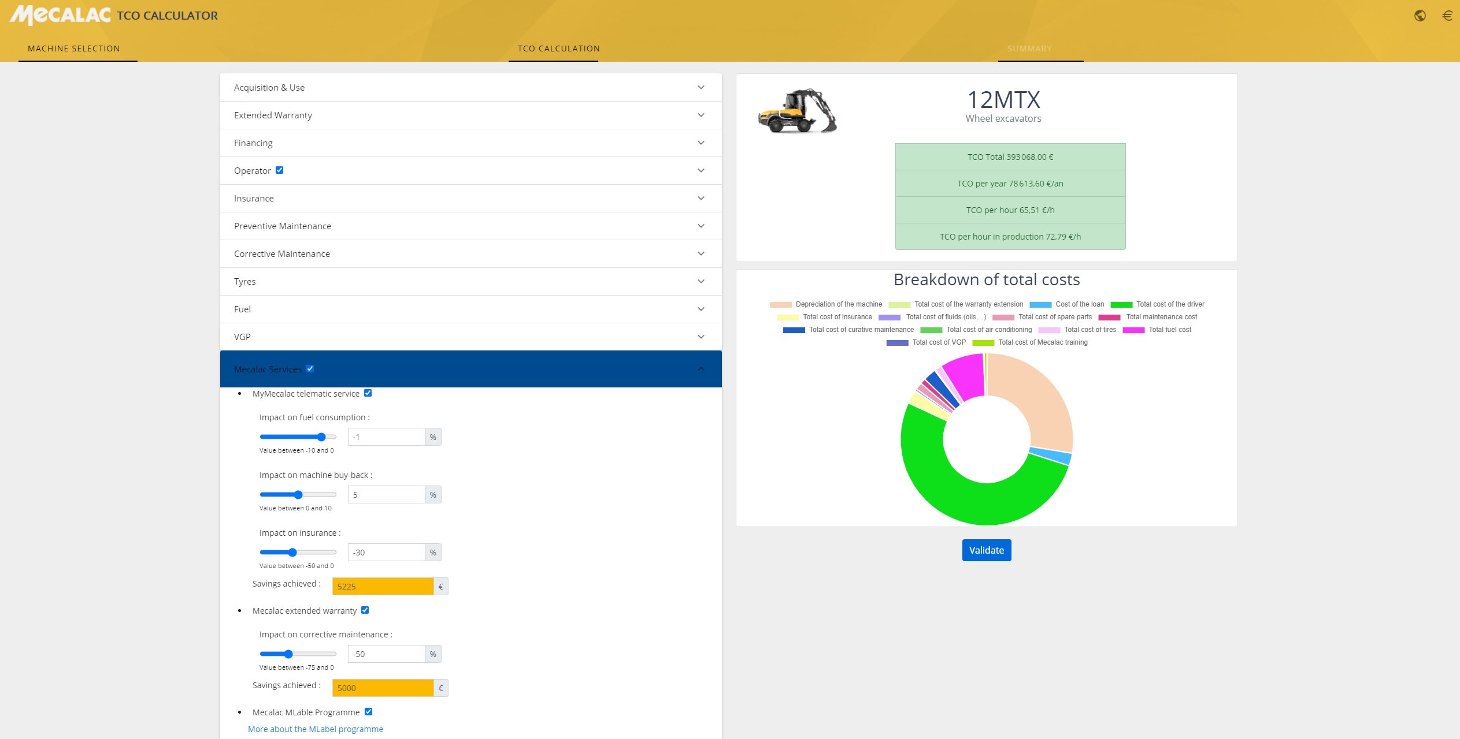
Task: Untick the Mecalac MLable Programme checkbox
Action: tap(368, 712)
